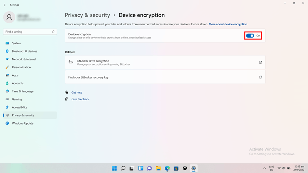Click the Get help link

77,92
